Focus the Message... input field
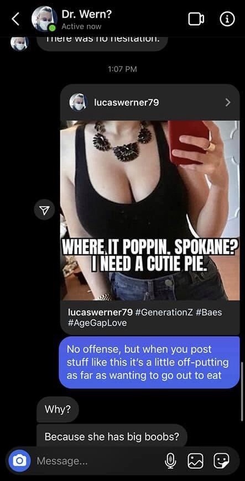The height and width of the screenshot is (481, 245). click(x=98, y=461)
